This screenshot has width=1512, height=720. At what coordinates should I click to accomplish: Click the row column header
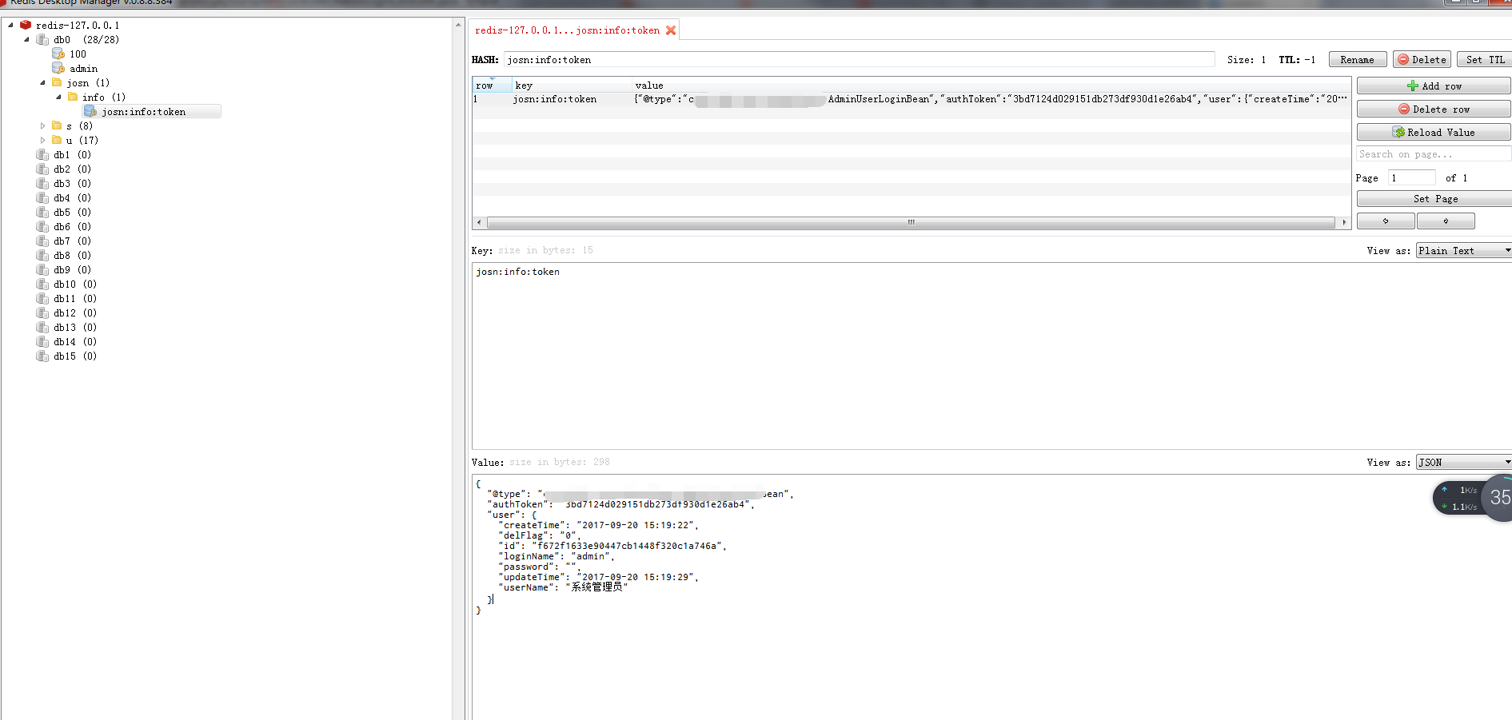click(x=492, y=86)
